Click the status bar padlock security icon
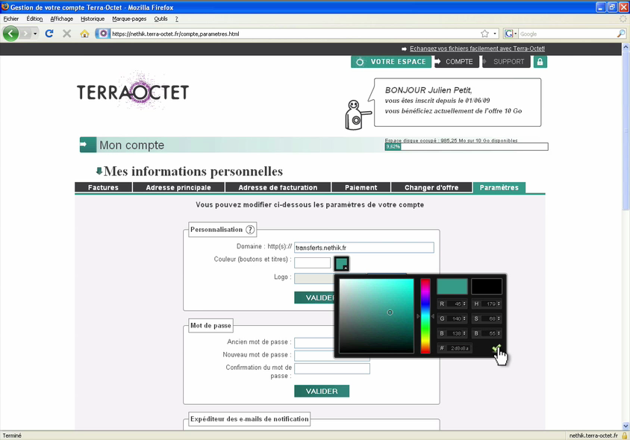This screenshot has height=440, width=630. point(624,436)
